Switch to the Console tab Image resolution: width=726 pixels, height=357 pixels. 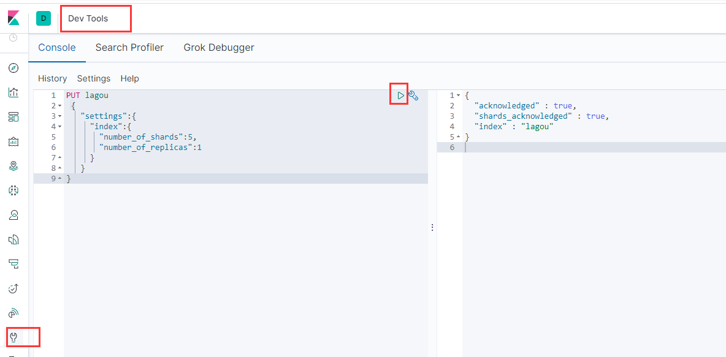point(57,47)
